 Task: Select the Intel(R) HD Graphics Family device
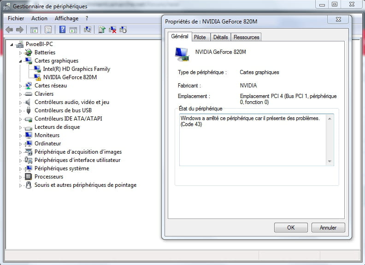(77, 69)
